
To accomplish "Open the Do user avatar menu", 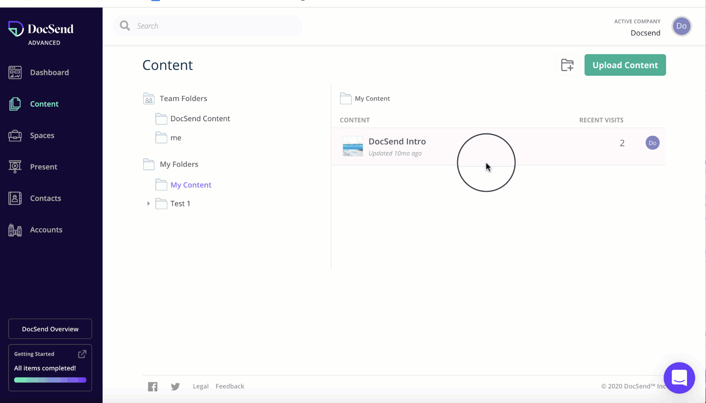I will click(681, 26).
